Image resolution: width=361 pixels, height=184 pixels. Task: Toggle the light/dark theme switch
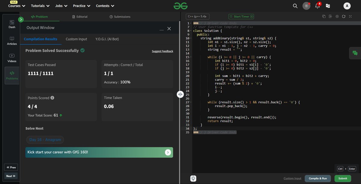tap(306, 6)
